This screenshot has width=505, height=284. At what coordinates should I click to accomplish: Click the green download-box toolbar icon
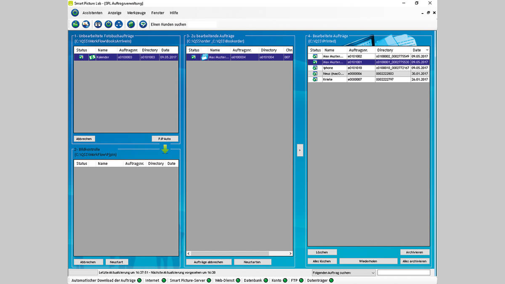pyautogui.click(x=75, y=24)
